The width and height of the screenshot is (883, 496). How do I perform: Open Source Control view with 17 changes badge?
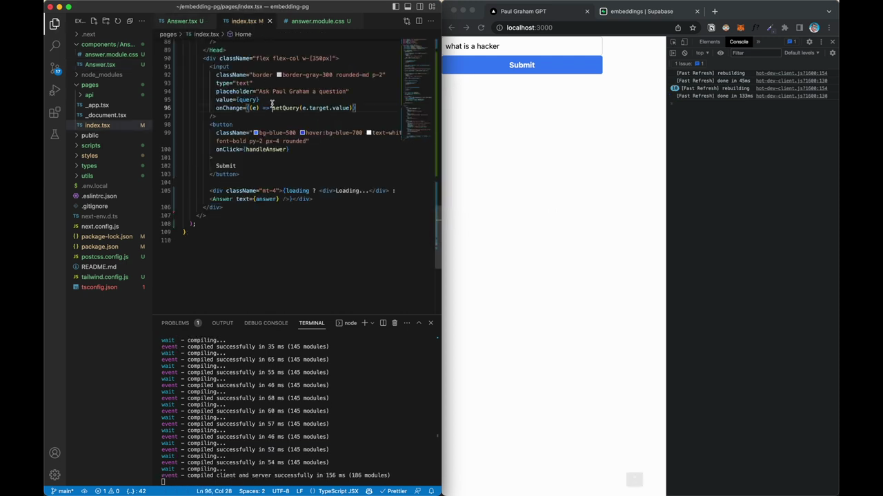(x=54, y=68)
